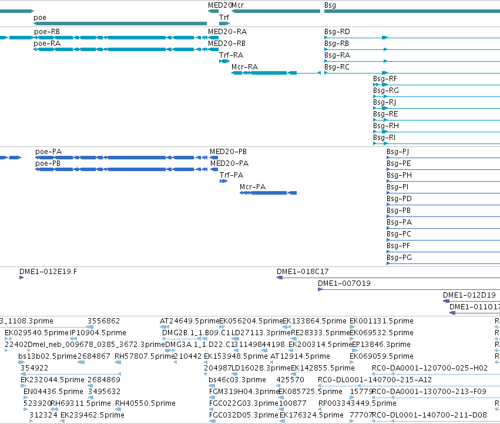Image resolution: width=500 pixels, height=424 pixels.
Task: Click the Bsg-RE transcript label
Action: coord(385,114)
